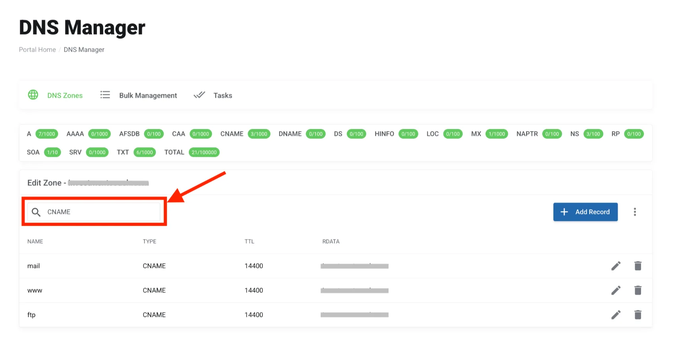Select the ftp record name

[x=31, y=315]
